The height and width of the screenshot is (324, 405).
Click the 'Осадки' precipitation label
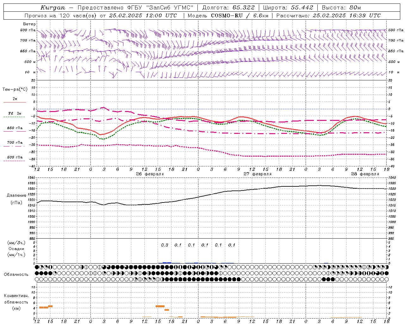16,249
